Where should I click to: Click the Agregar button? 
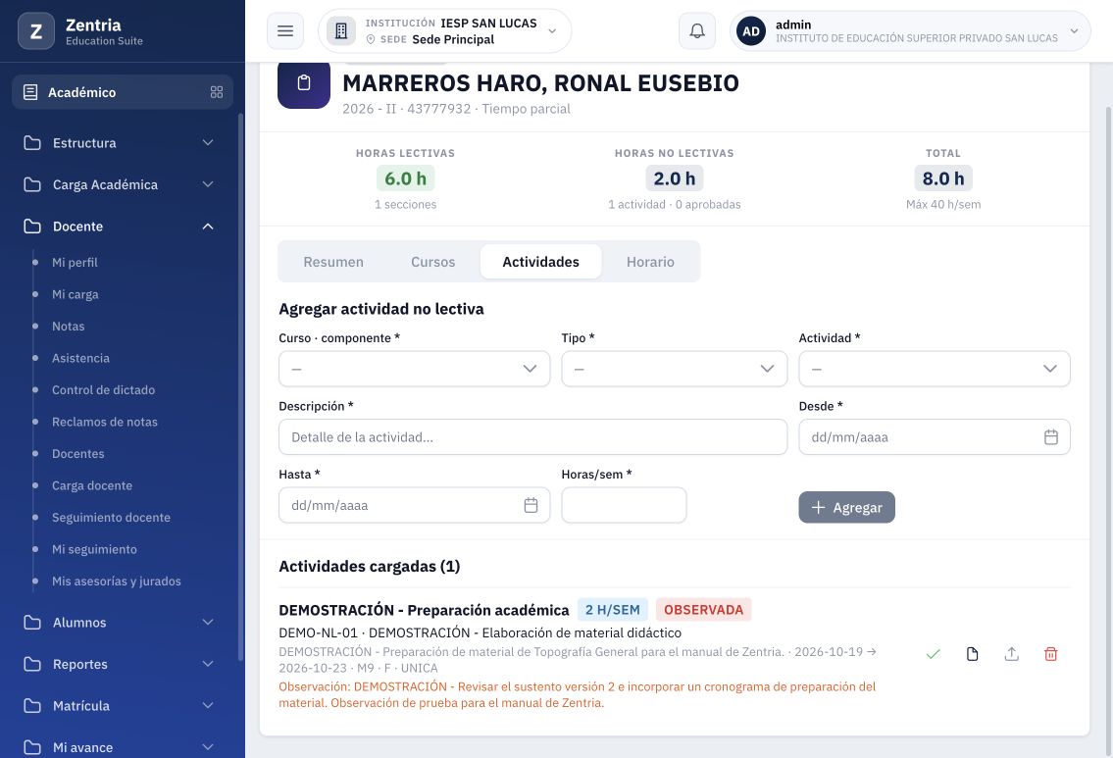847,508
